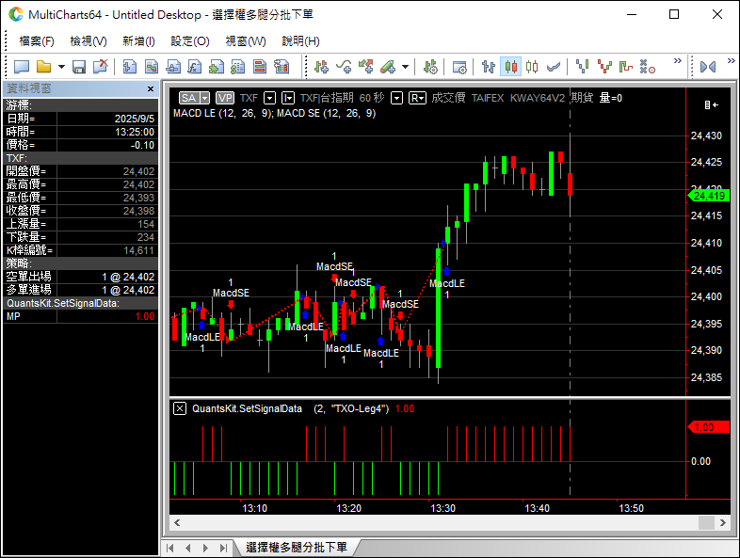The width and height of the screenshot is (740, 558).
Task: Click the SA button on the chart status line
Action: pos(189,98)
